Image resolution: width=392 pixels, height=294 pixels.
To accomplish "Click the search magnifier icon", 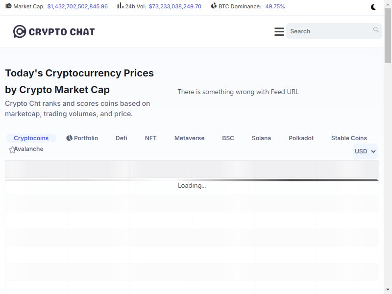I will coord(376,30).
